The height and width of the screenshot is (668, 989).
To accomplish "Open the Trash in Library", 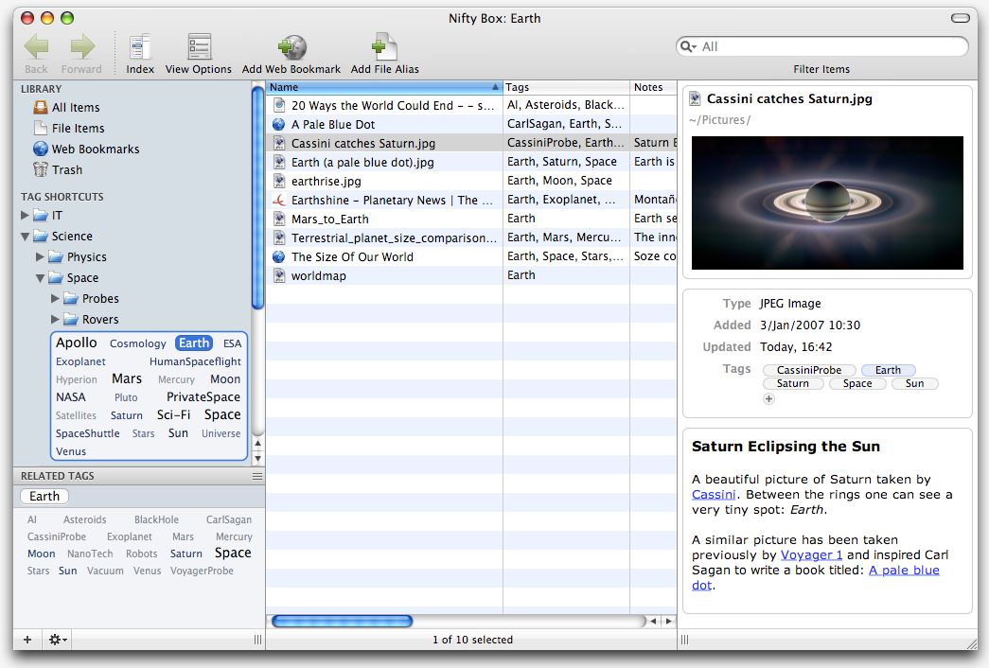I will tap(64, 169).
